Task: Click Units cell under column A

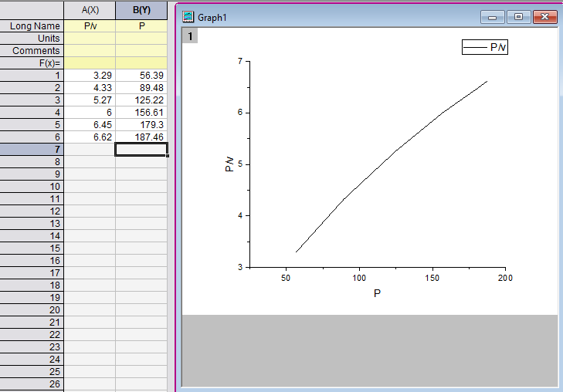Action: 90,39
